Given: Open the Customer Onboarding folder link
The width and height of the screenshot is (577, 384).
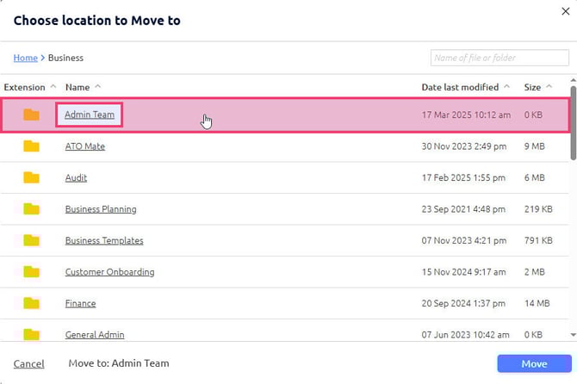Looking at the screenshot, I should pos(109,272).
